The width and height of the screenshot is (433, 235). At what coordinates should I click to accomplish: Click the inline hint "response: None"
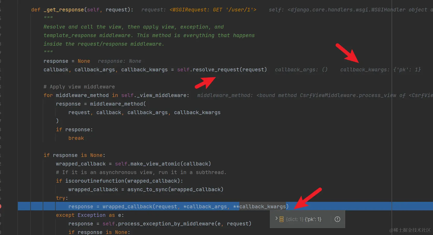tap(120, 61)
